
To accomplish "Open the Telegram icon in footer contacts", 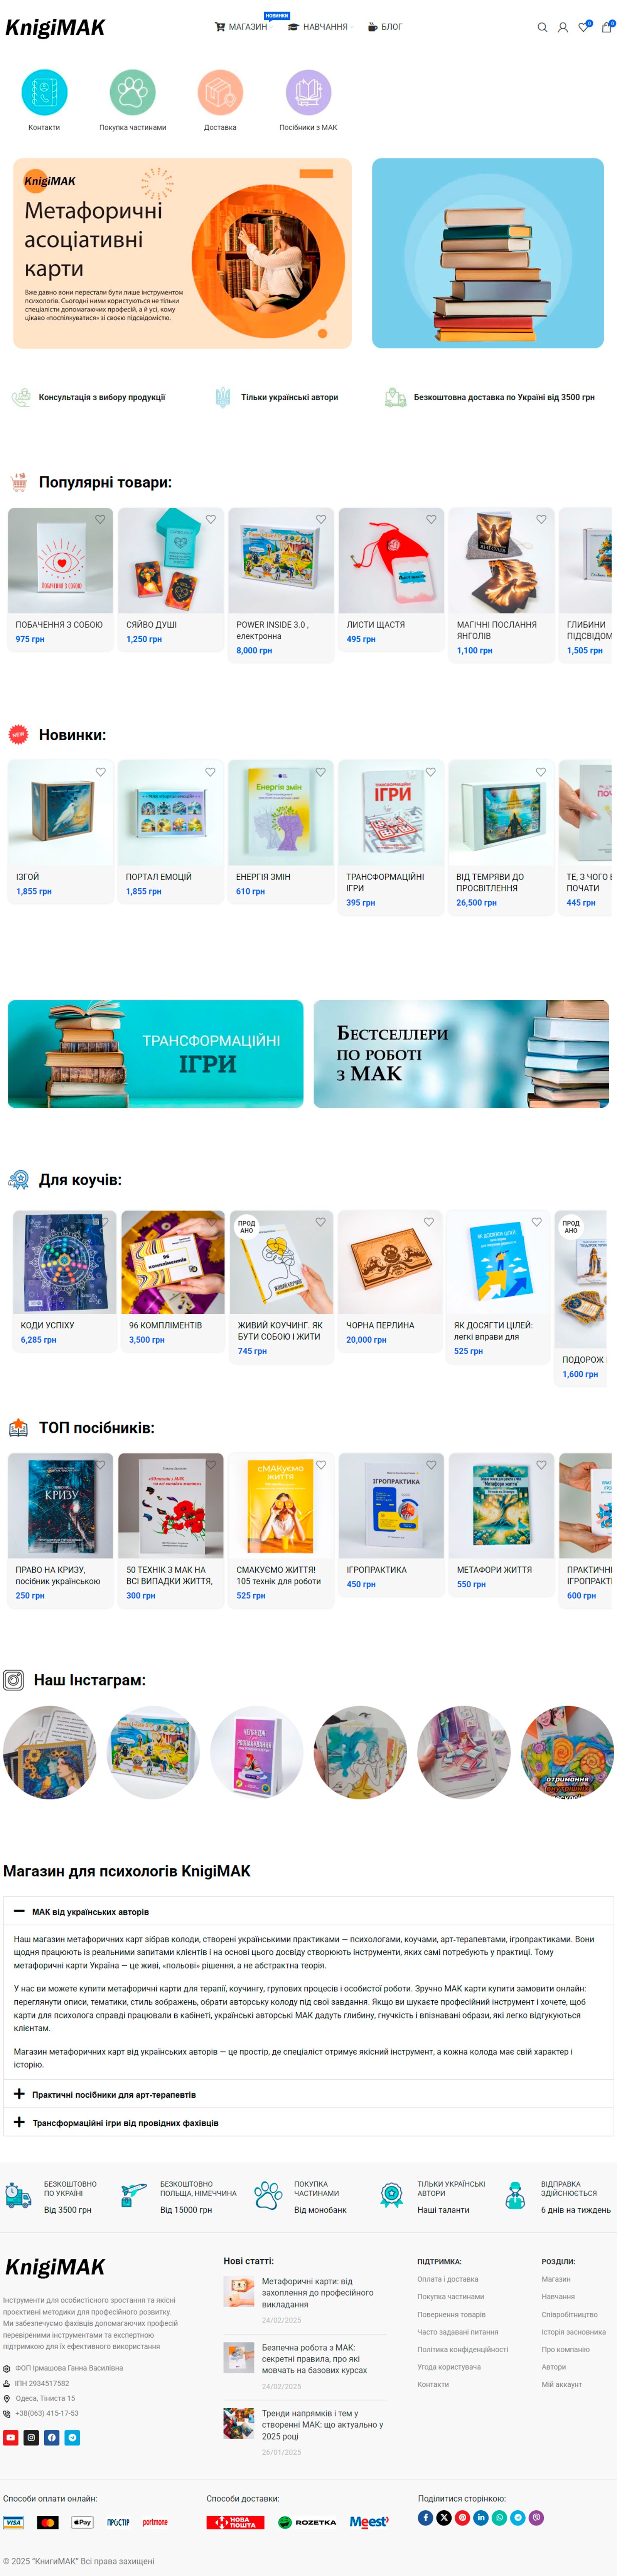I will click(72, 2437).
